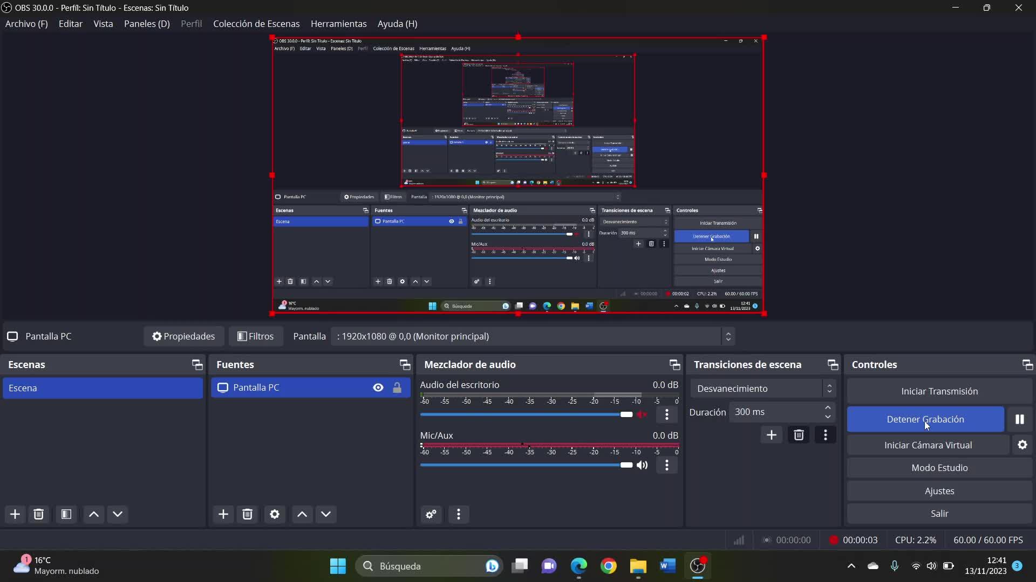Pause the recording with the pause icon

(1019, 419)
